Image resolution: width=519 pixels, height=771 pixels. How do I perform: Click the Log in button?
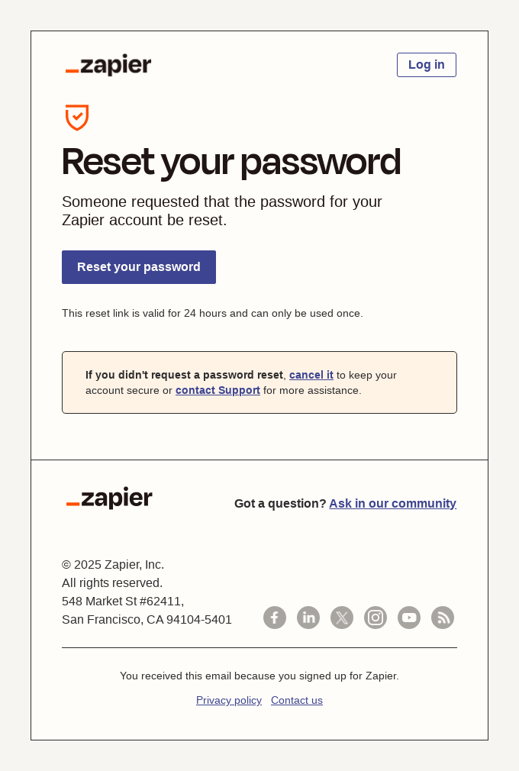click(x=426, y=65)
